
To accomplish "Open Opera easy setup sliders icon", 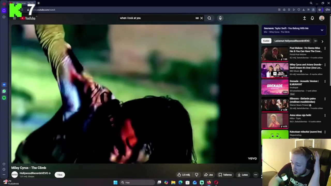I will (308, 10).
